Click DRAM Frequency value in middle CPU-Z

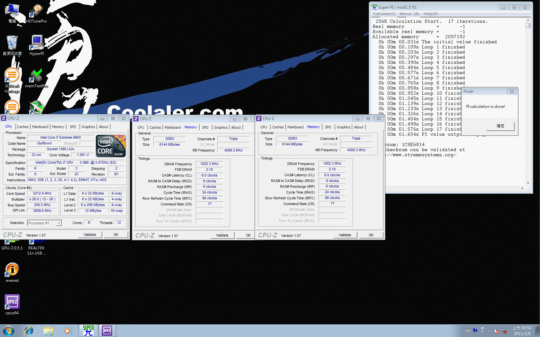pos(209,164)
